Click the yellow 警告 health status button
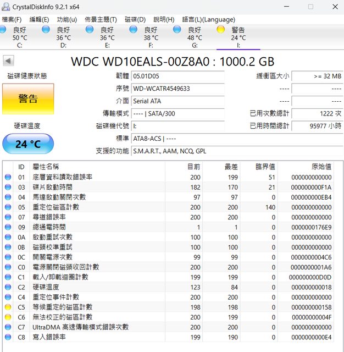The height and width of the screenshot is (352, 344). point(28,99)
